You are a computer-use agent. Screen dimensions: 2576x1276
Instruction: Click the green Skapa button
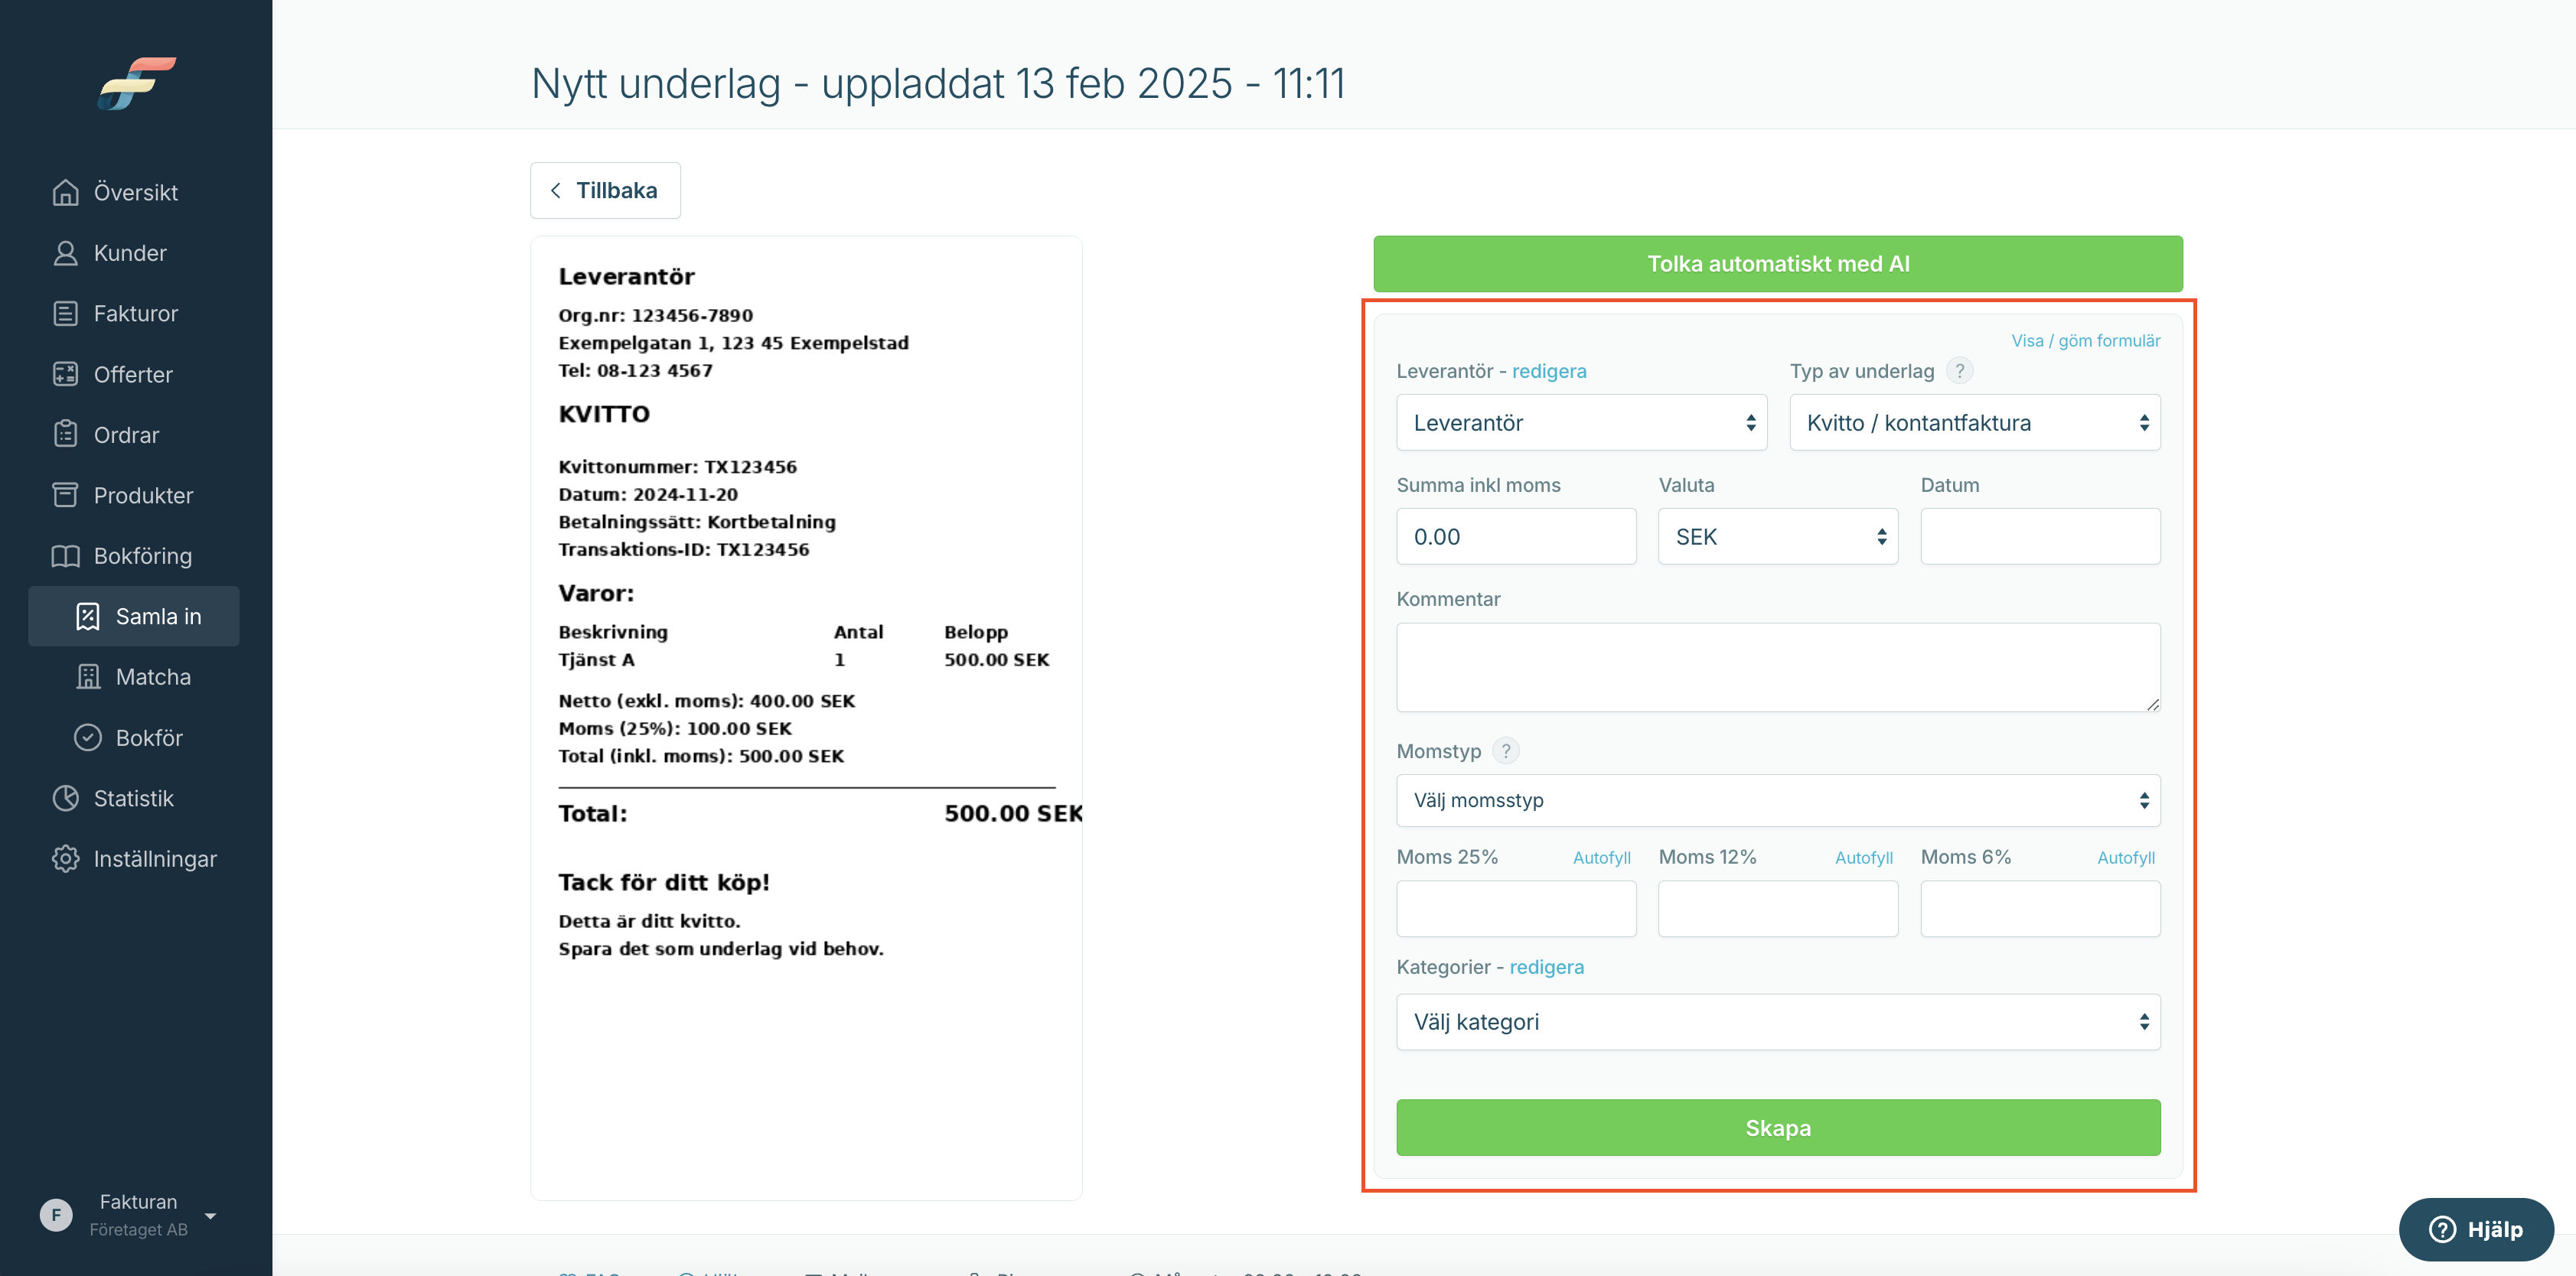[1777, 1128]
